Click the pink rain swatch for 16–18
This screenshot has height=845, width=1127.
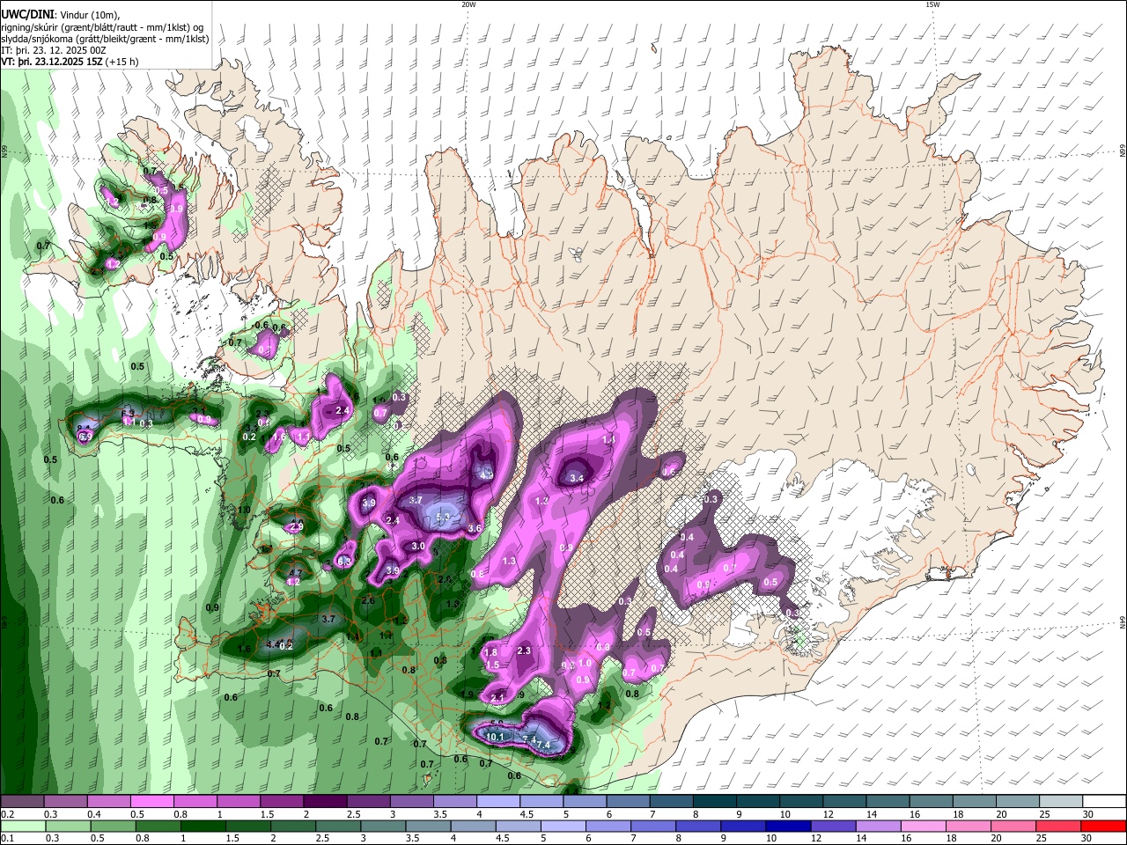point(925,826)
